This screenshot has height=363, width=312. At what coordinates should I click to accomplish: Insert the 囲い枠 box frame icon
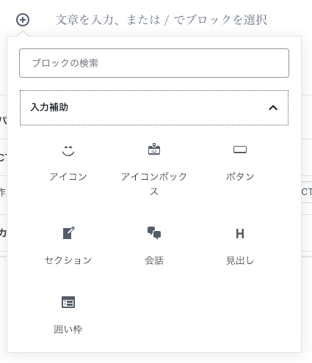pos(68,302)
